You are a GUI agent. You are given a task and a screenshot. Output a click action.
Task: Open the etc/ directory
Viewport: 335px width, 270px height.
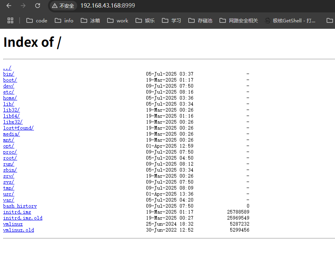8,92
